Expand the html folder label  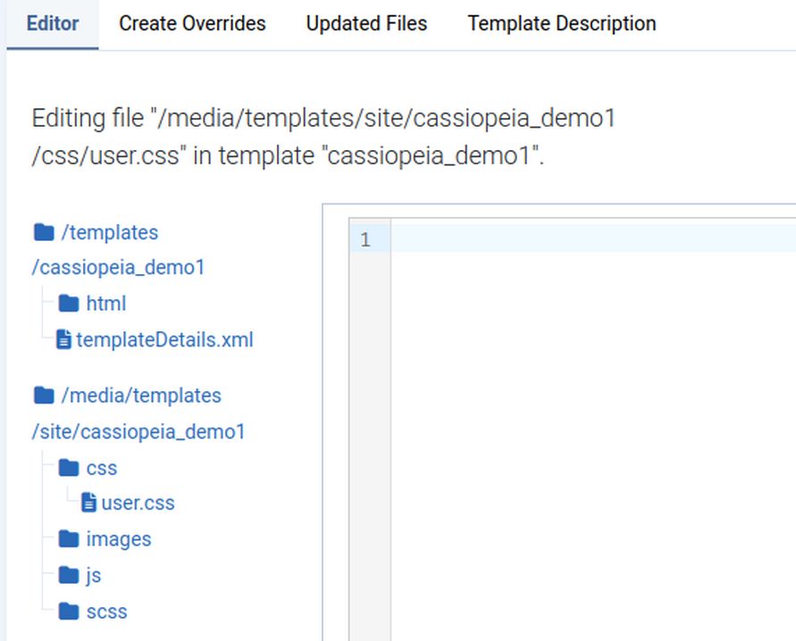click(106, 304)
